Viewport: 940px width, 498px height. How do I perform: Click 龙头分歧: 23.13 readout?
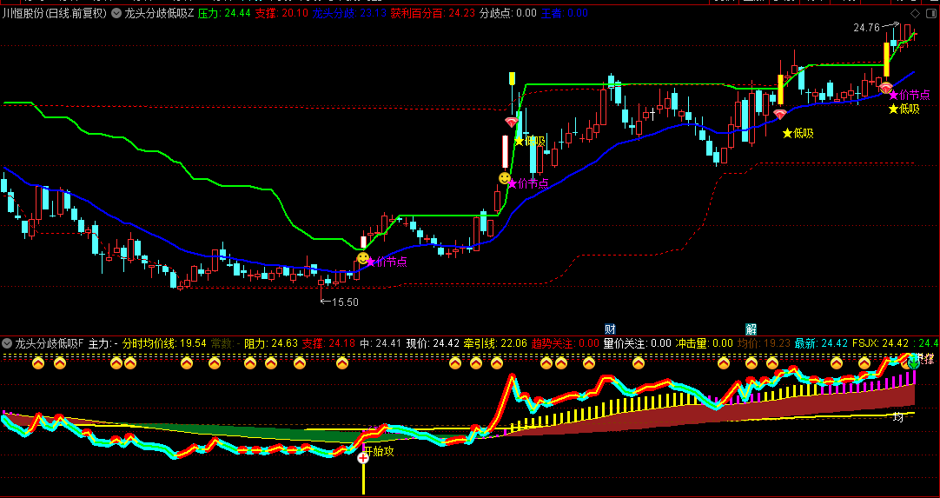[x=349, y=13]
